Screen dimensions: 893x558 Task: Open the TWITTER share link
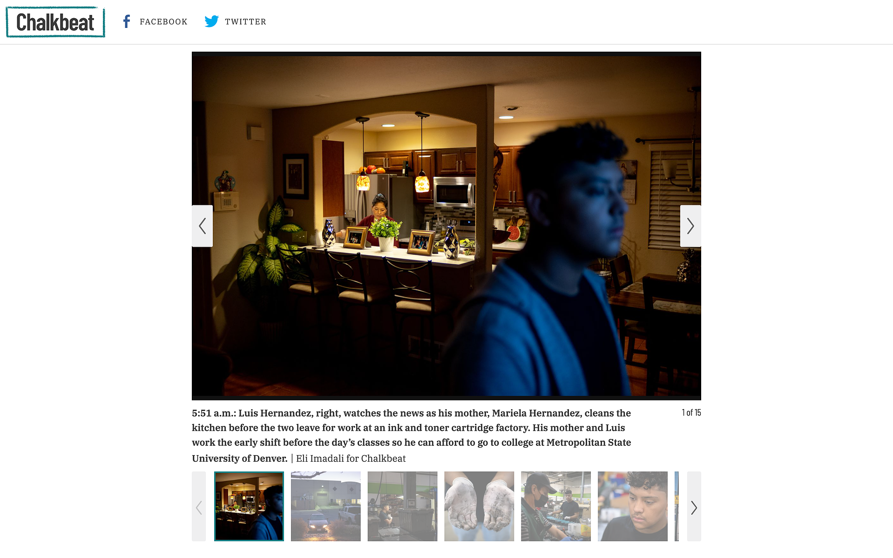click(235, 21)
